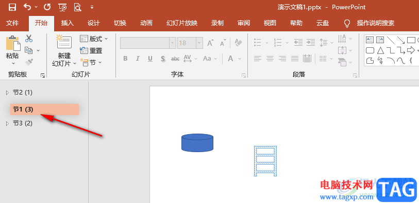Screen dimensions: 419x203
Task: Select the 节1 (3) section header
Action: 45,109
